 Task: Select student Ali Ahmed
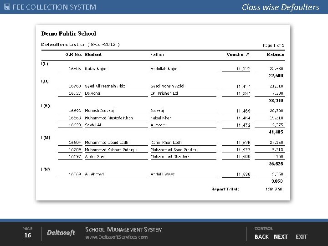[x=94, y=174]
